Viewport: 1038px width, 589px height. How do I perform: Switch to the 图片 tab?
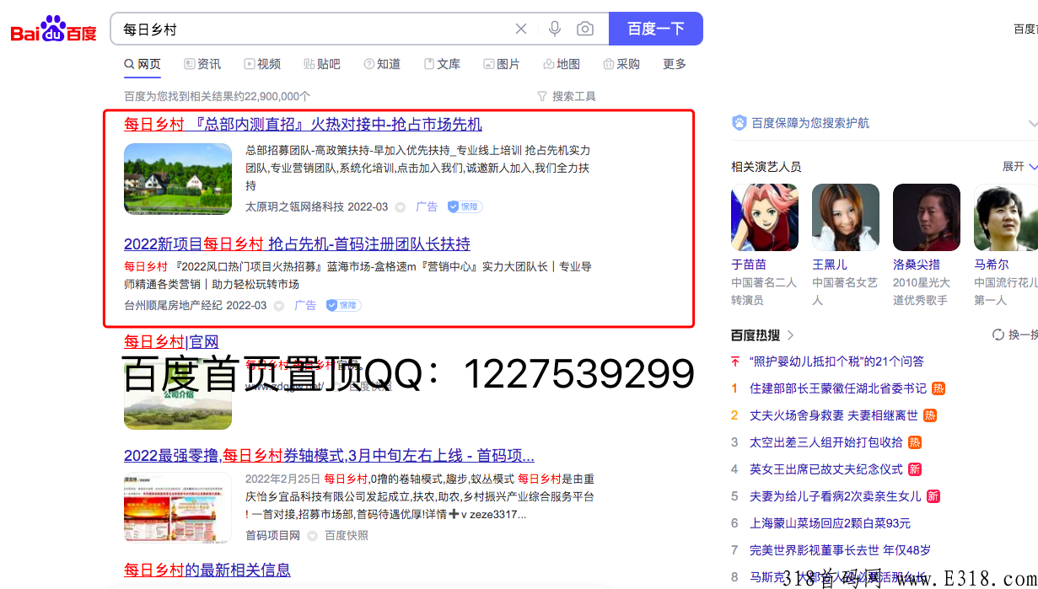[502, 64]
